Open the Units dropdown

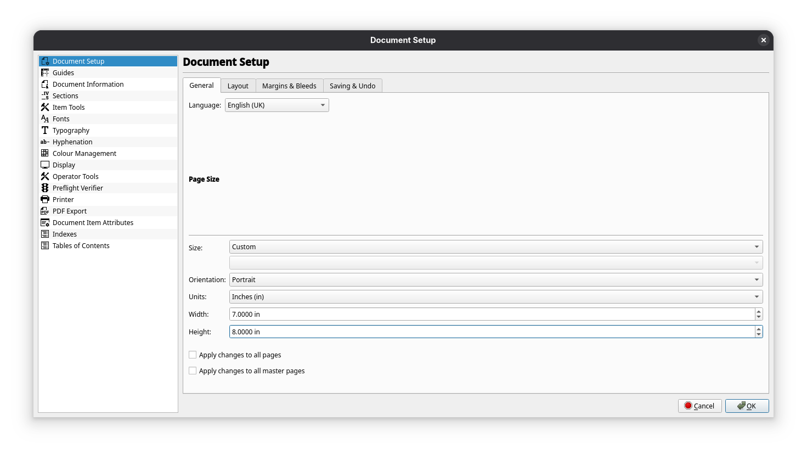click(495, 297)
